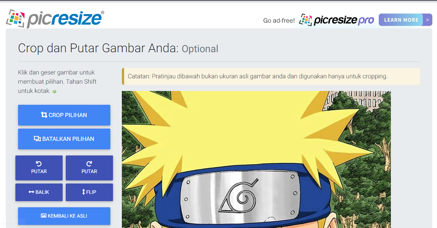
Task: Click the double-chevron arrow beside LEARN MORE
Action: [x=427, y=20]
